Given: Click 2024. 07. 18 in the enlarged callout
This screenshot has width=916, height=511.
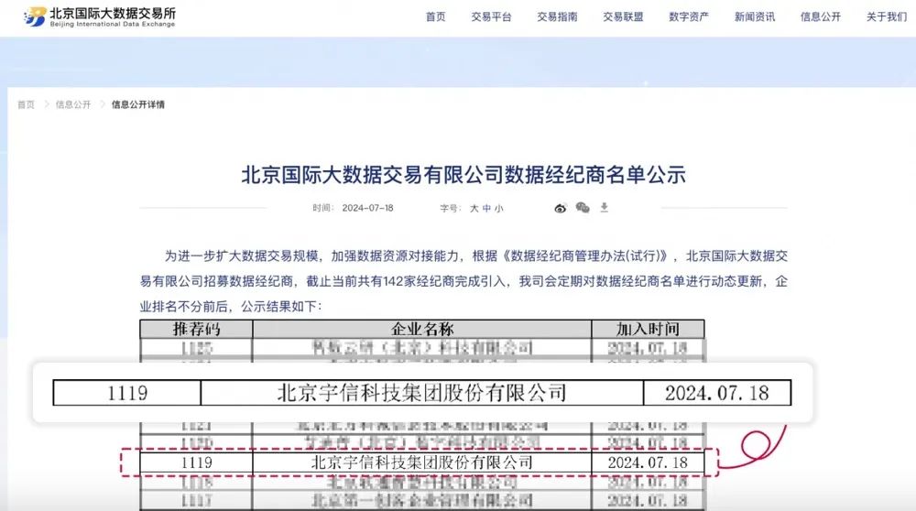Looking at the screenshot, I should [717, 393].
